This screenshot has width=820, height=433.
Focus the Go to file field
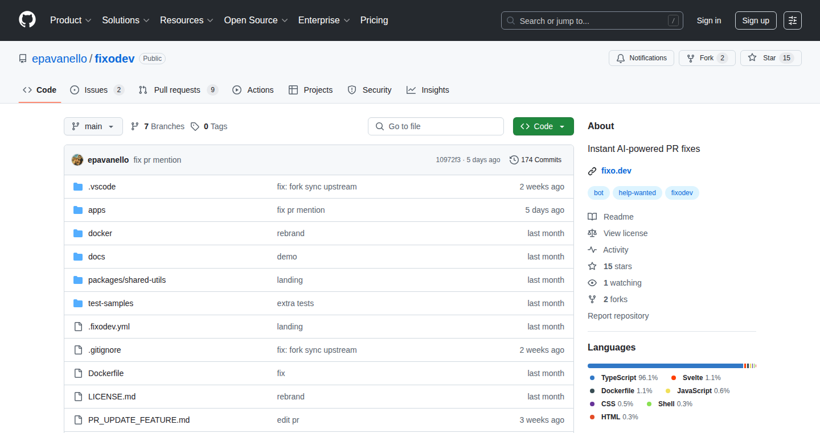(x=436, y=126)
